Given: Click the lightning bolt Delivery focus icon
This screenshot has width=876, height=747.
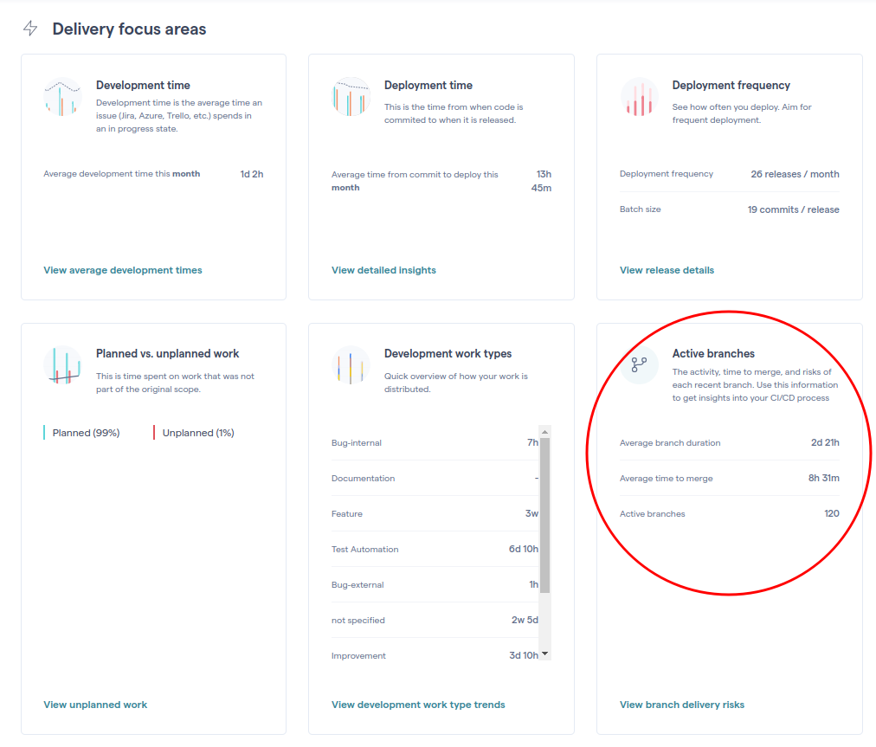Looking at the screenshot, I should pos(30,29).
